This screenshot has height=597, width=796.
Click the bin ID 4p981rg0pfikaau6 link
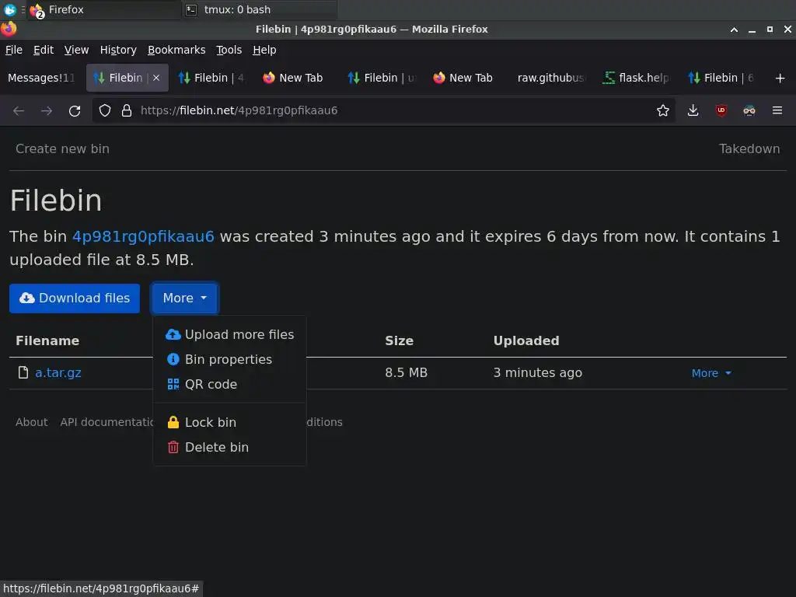143,236
